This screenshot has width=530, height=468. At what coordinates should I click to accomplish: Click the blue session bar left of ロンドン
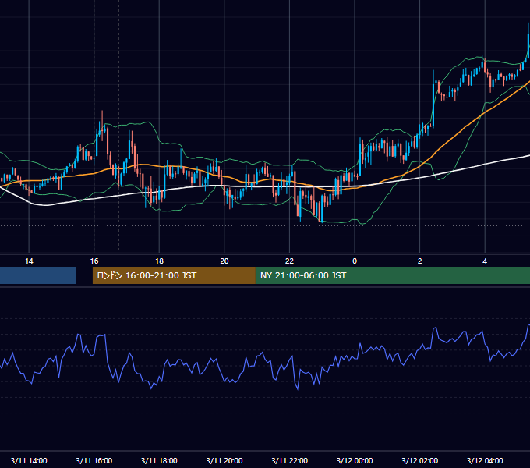38,275
